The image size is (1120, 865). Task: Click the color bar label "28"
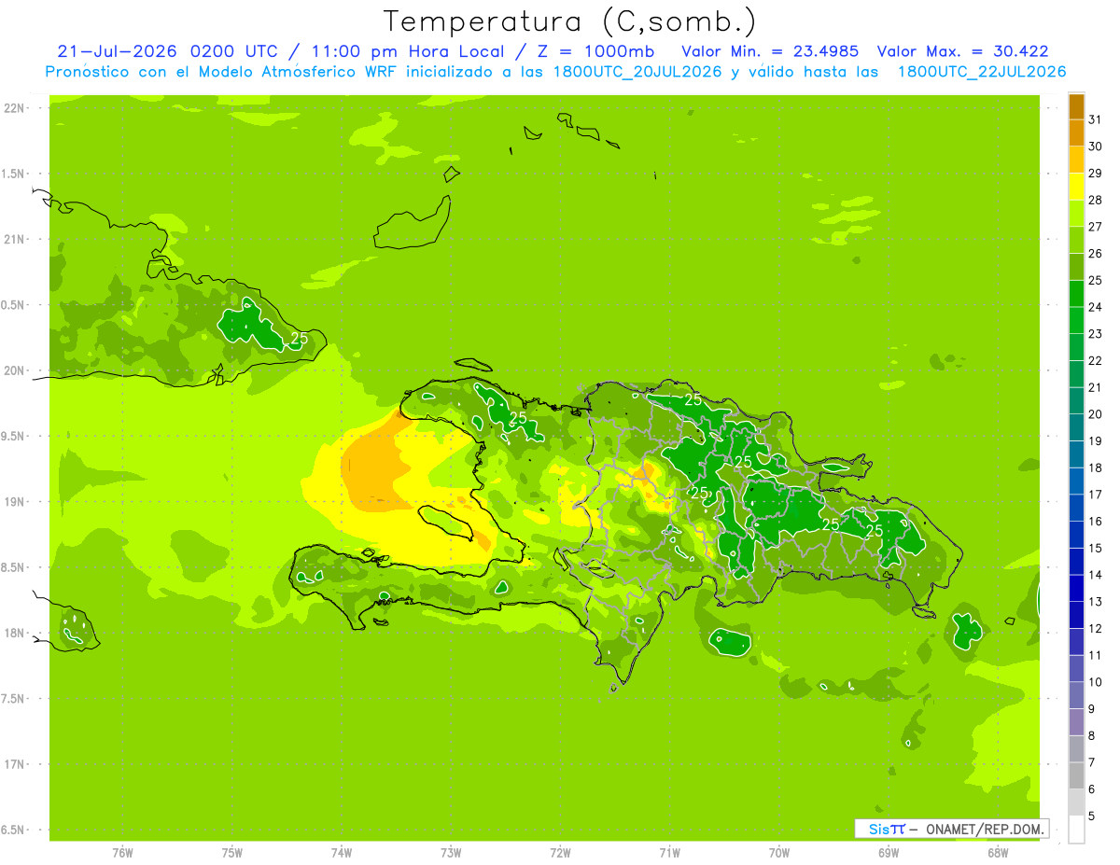click(x=1095, y=200)
